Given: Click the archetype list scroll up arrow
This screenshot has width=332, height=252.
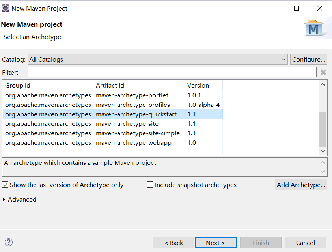Looking at the screenshot, I should pyautogui.click(x=323, y=84).
